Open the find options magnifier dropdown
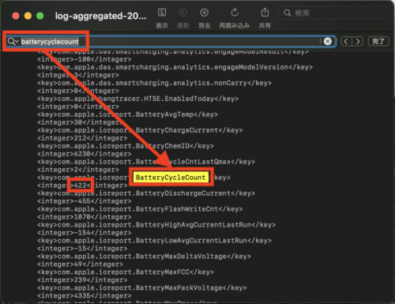This screenshot has height=304, width=395. pos(13,41)
